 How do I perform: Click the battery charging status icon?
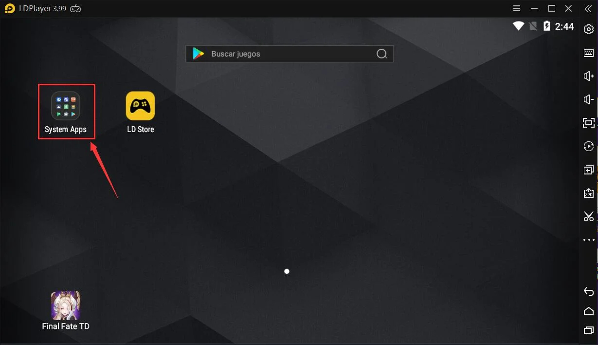pyautogui.click(x=547, y=26)
